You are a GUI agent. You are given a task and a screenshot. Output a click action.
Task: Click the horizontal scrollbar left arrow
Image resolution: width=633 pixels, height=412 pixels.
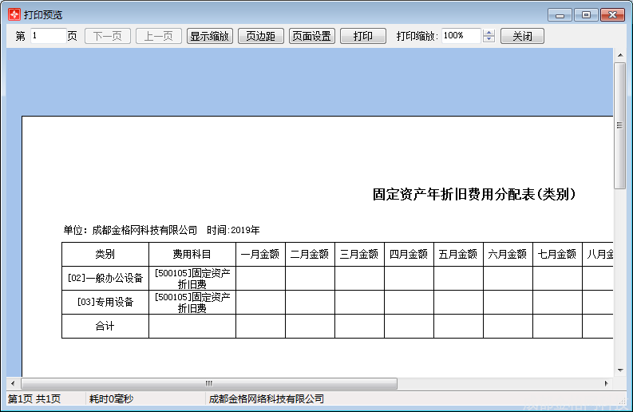(x=12, y=383)
